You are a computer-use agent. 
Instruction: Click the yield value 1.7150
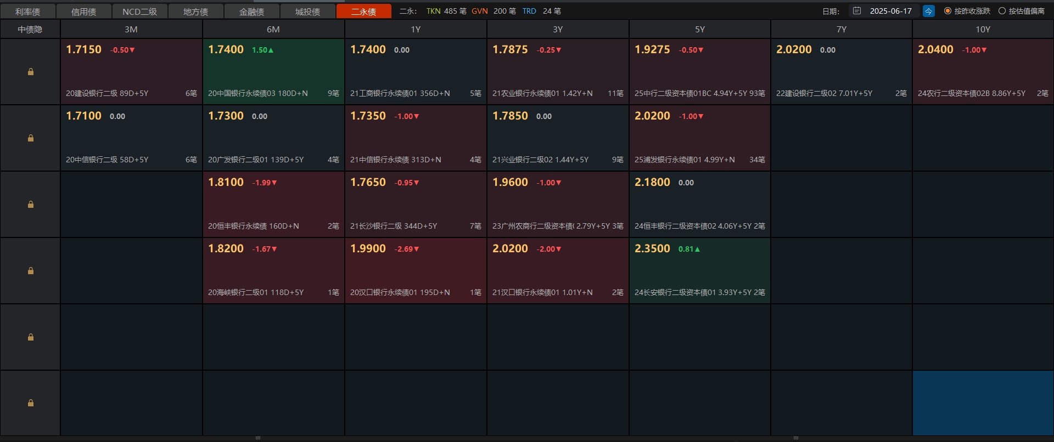pyautogui.click(x=83, y=49)
